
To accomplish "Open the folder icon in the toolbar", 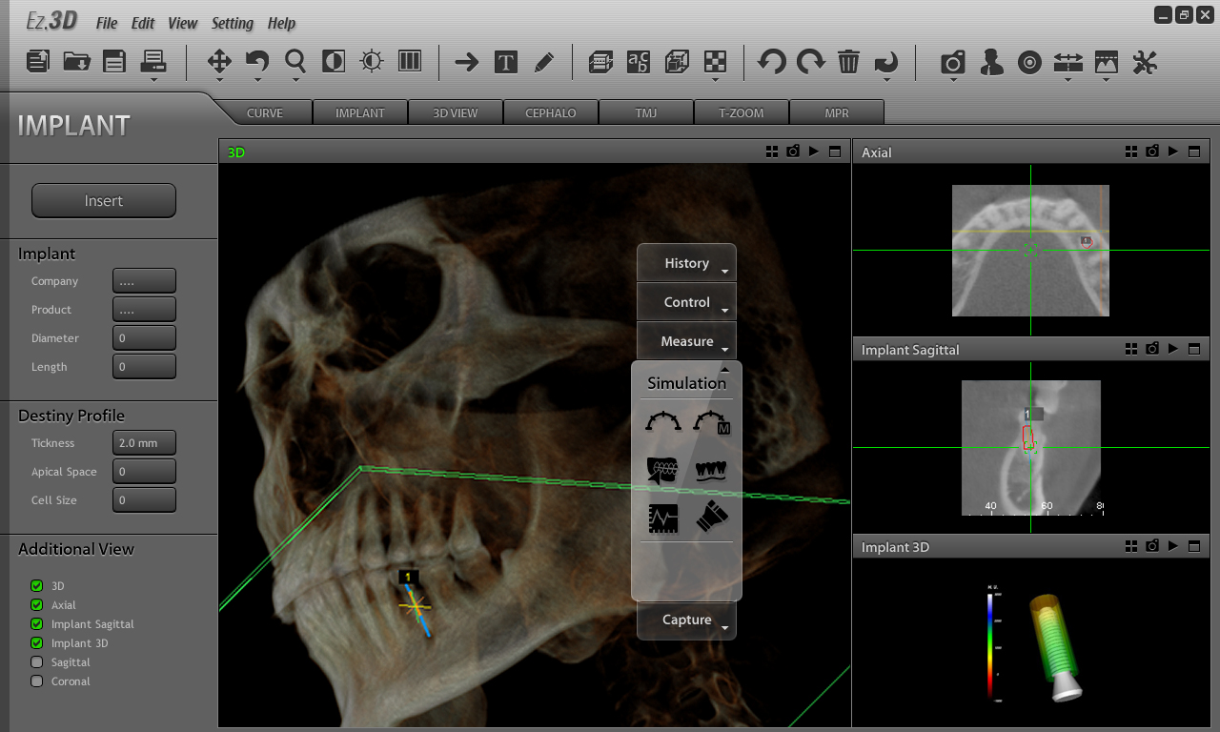I will pyautogui.click(x=76, y=62).
